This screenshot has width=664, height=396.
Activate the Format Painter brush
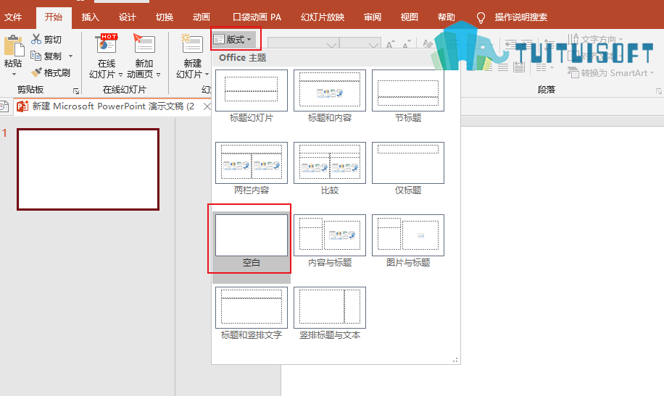coord(37,72)
